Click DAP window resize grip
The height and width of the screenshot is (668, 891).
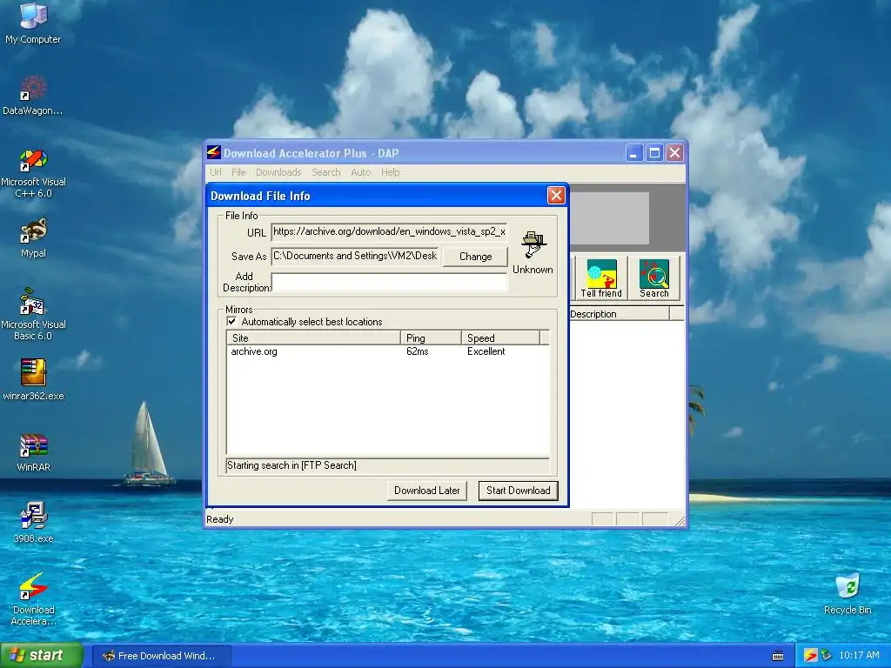tap(680, 520)
